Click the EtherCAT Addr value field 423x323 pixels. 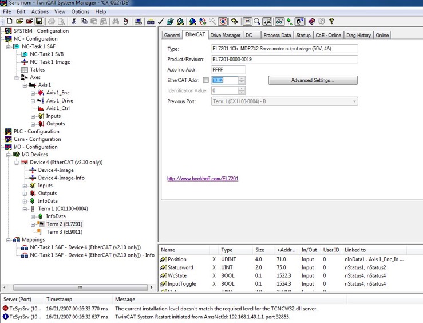pos(224,80)
